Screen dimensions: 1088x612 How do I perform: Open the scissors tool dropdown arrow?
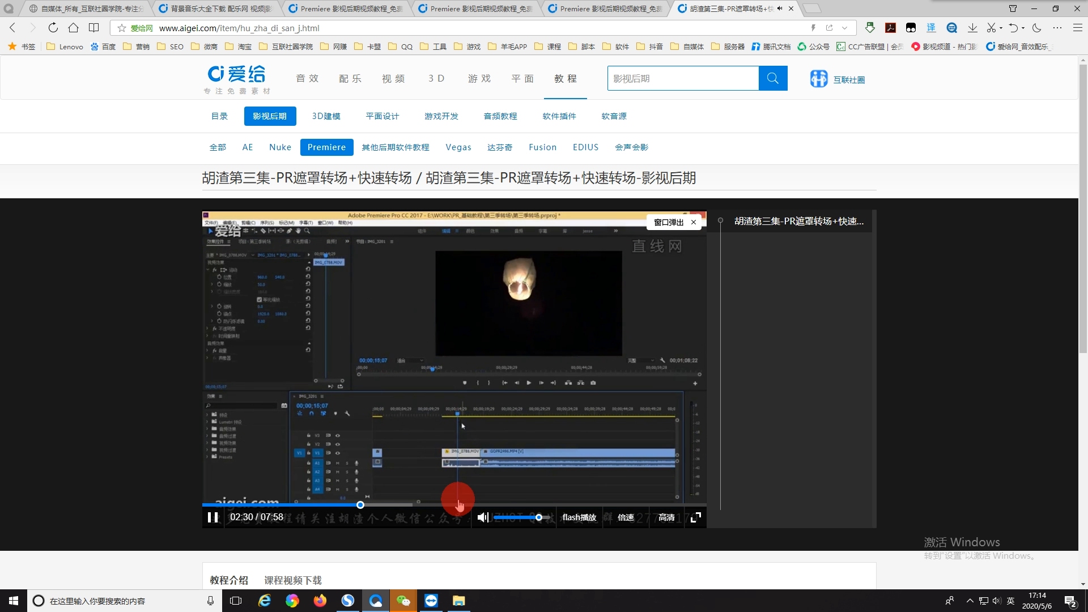(1001, 28)
